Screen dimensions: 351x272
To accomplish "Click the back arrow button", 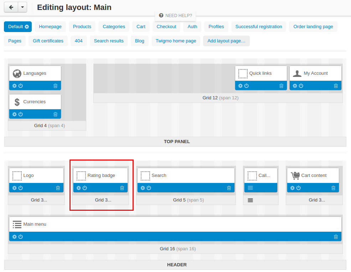I will (11, 7).
